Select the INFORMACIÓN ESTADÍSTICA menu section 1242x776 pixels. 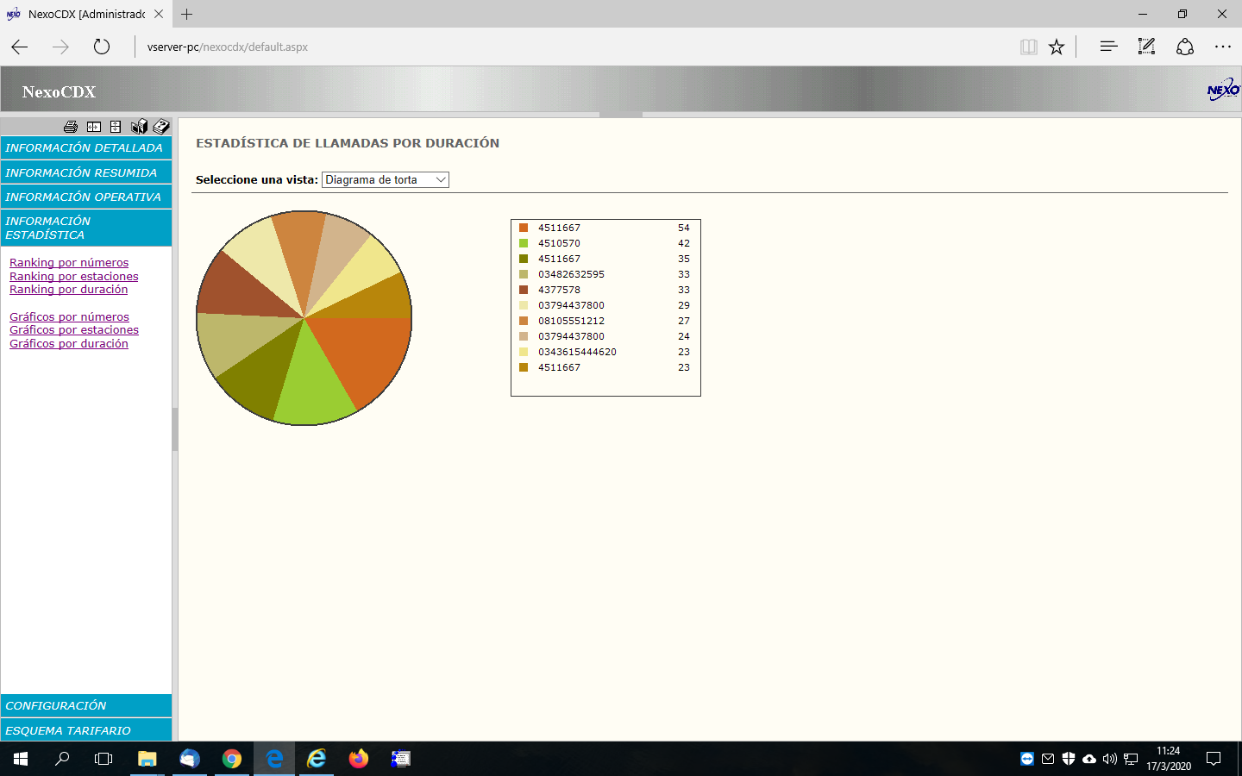[x=86, y=228]
